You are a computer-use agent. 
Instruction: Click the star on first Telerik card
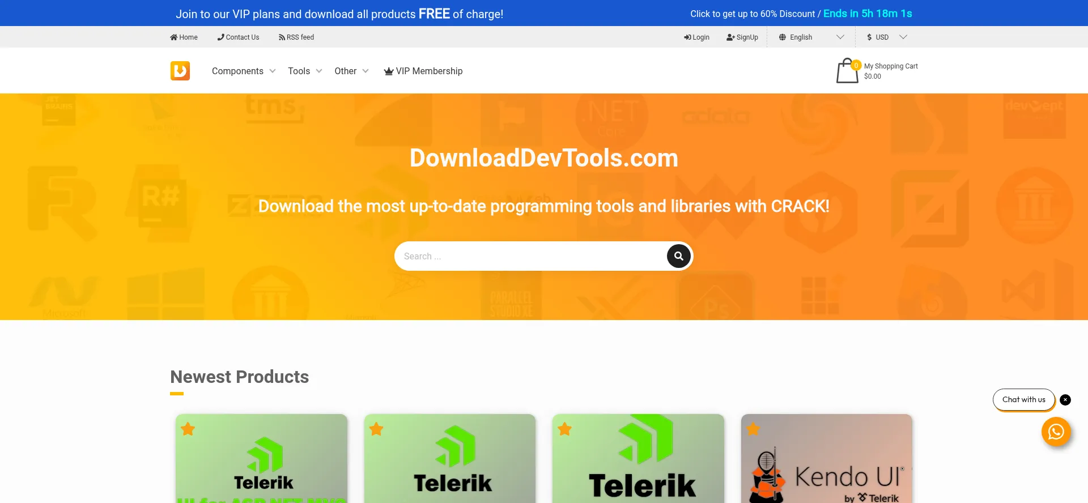click(188, 429)
